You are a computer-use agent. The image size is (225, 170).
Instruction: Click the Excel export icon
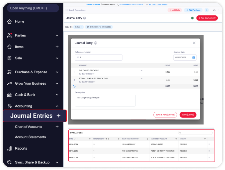[193, 18]
